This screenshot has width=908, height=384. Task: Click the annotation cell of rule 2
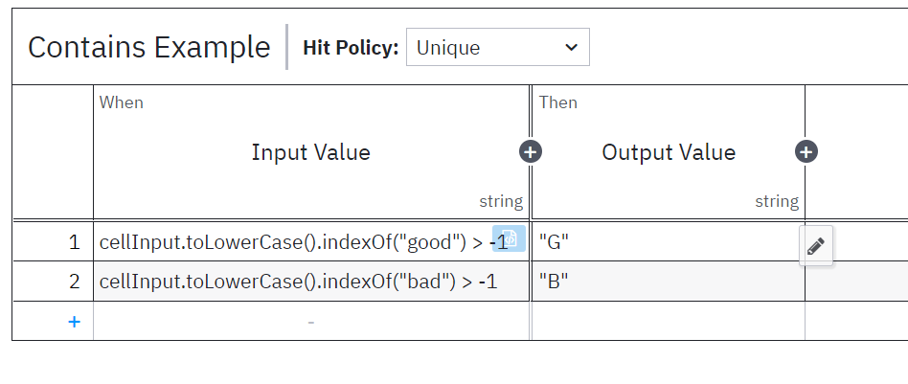pyautogui.click(x=856, y=282)
